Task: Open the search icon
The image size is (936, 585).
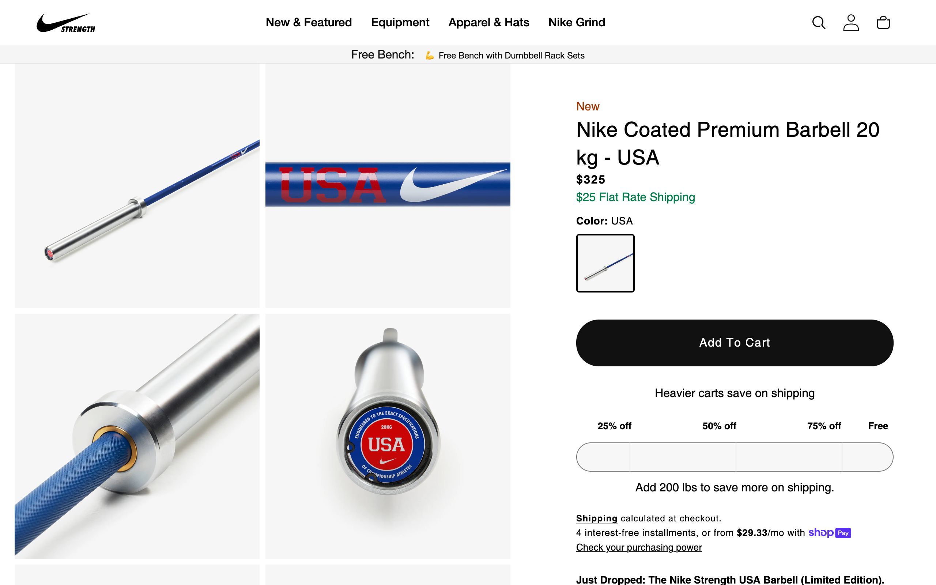Action: (818, 23)
